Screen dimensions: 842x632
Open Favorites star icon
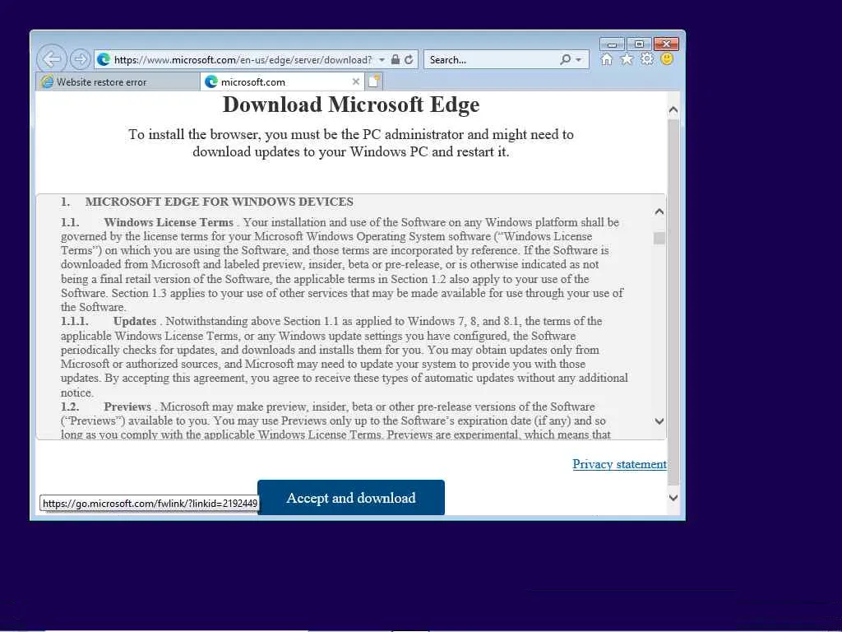[x=627, y=59]
